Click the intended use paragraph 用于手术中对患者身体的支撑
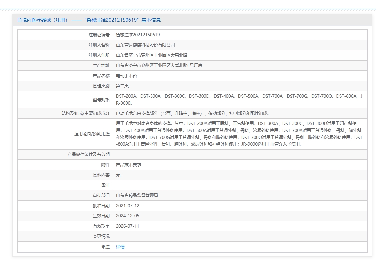 (x=239, y=134)
